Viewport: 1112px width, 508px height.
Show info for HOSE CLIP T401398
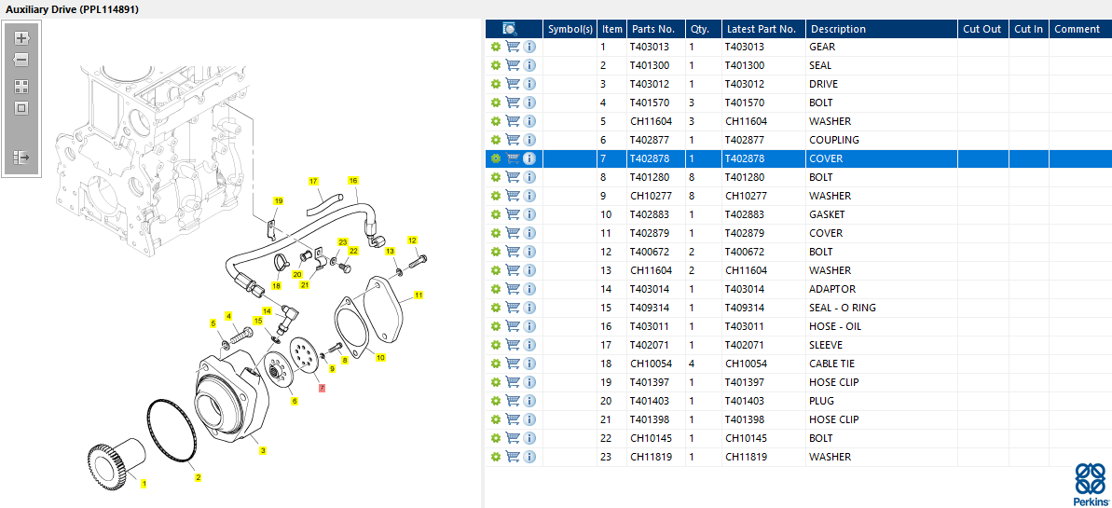click(529, 419)
